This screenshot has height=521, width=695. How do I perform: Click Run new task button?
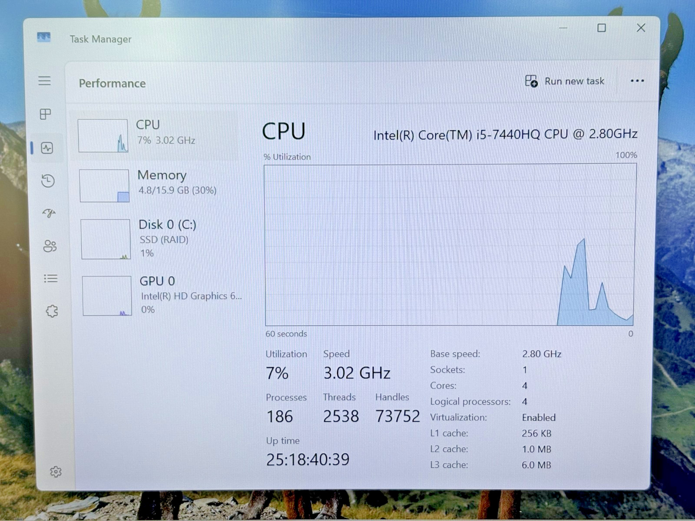(x=565, y=81)
